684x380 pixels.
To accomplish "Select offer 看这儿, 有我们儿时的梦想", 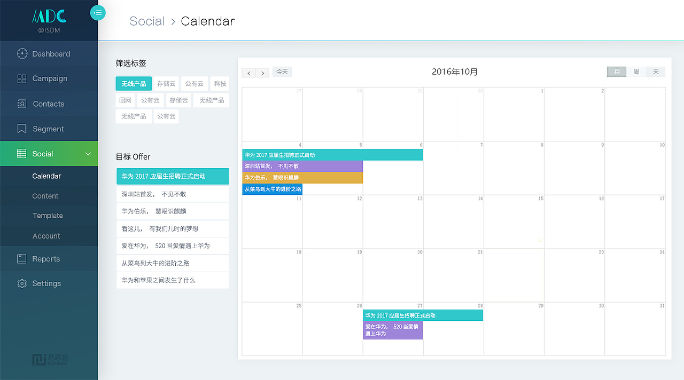I will pos(173,229).
